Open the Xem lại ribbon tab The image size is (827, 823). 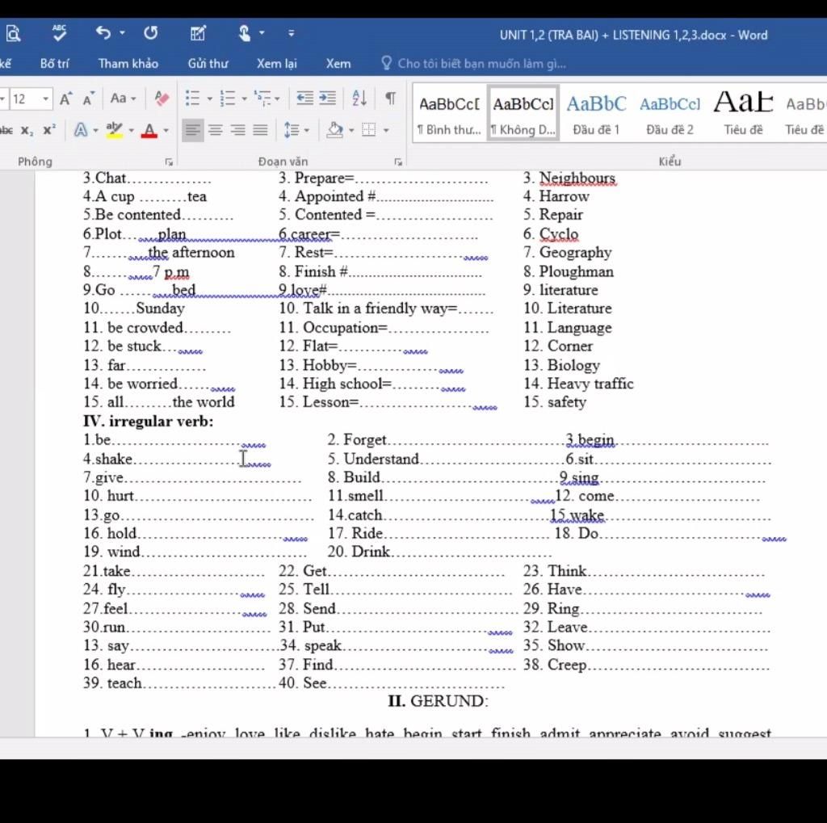click(x=277, y=64)
